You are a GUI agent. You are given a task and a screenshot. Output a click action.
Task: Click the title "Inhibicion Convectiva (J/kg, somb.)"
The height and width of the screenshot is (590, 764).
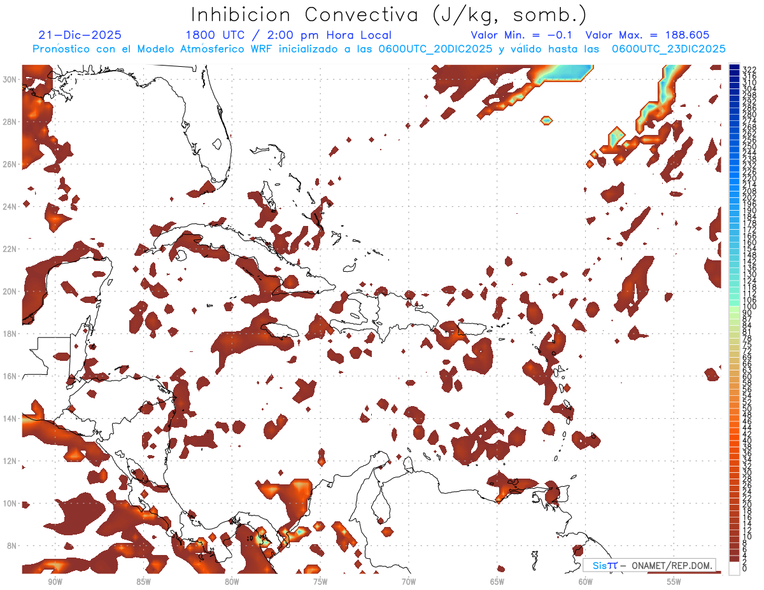(x=389, y=15)
